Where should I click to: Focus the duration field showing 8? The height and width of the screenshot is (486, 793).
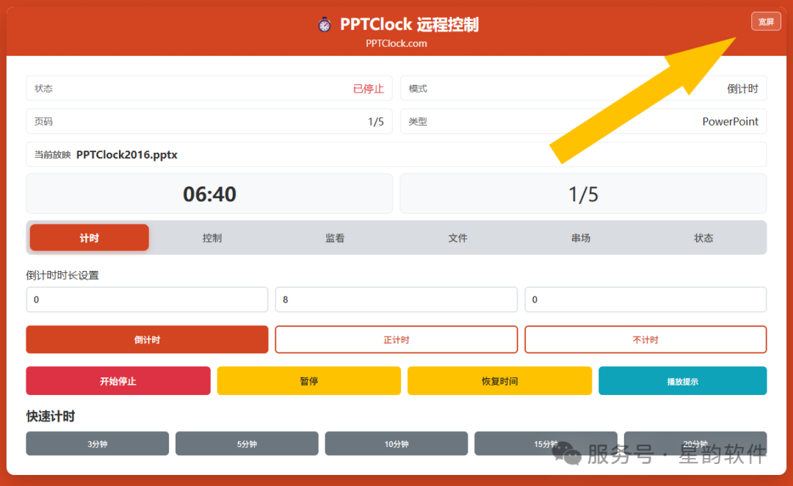pyautogui.click(x=396, y=300)
